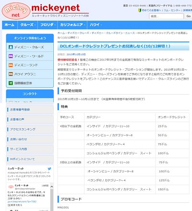Click the Twitter widget scroll up arrow
Viewport: 192px width, 211px height.
click(52, 186)
